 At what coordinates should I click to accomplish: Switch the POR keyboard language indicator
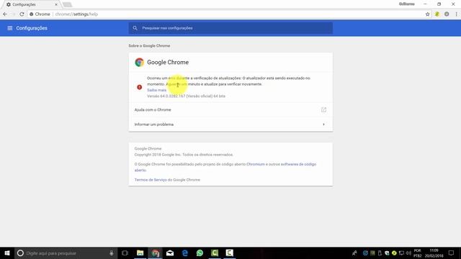[418, 253]
